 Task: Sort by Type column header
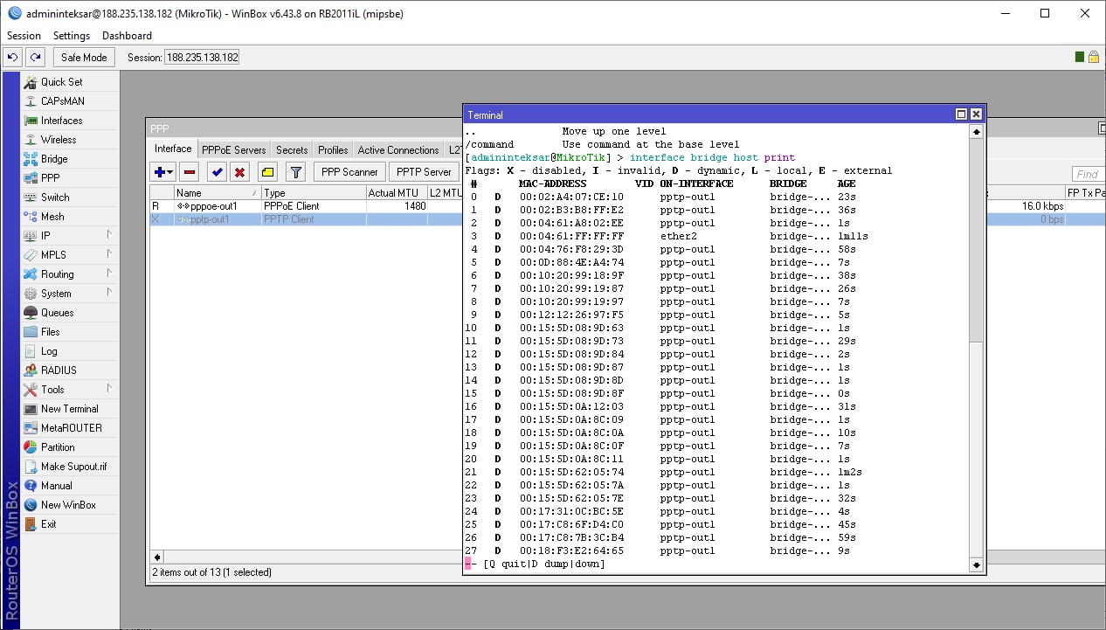pyautogui.click(x=314, y=193)
